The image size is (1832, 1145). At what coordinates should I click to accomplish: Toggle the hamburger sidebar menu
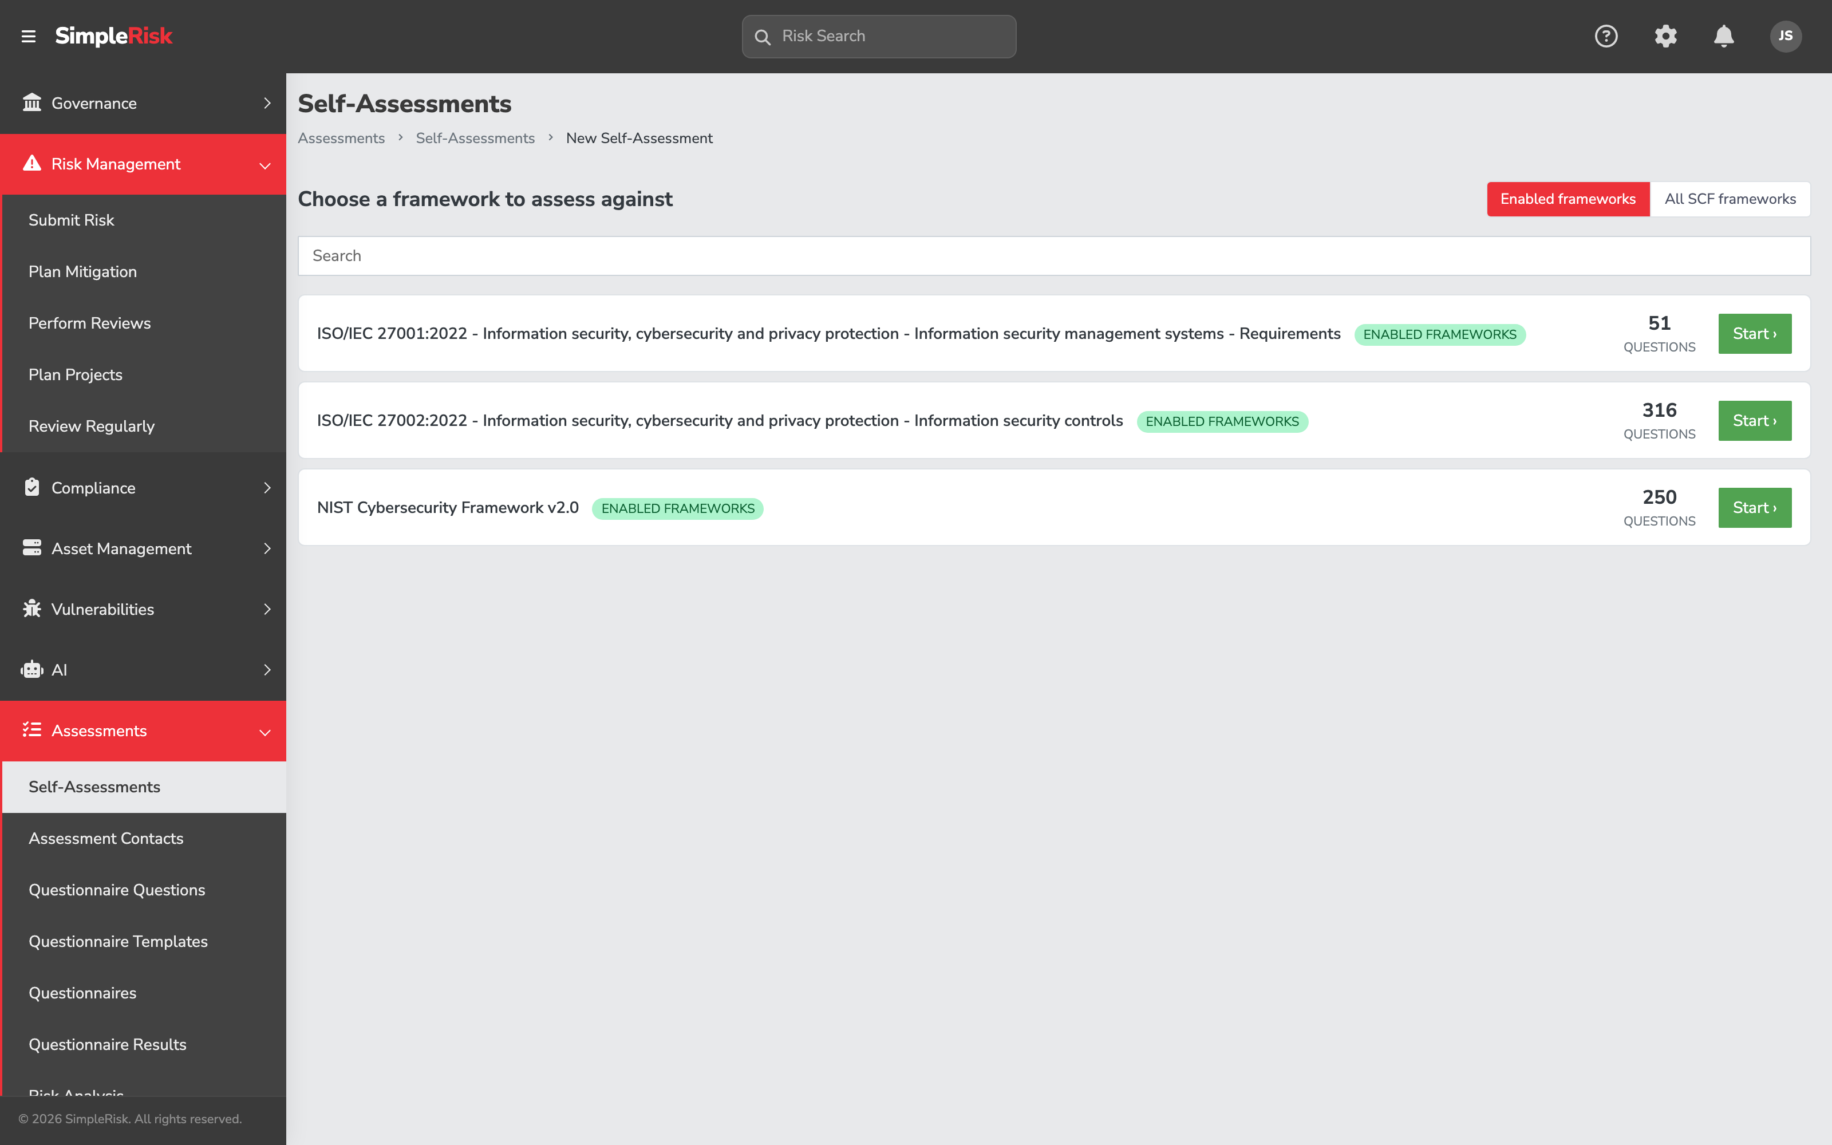tap(29, 36)
